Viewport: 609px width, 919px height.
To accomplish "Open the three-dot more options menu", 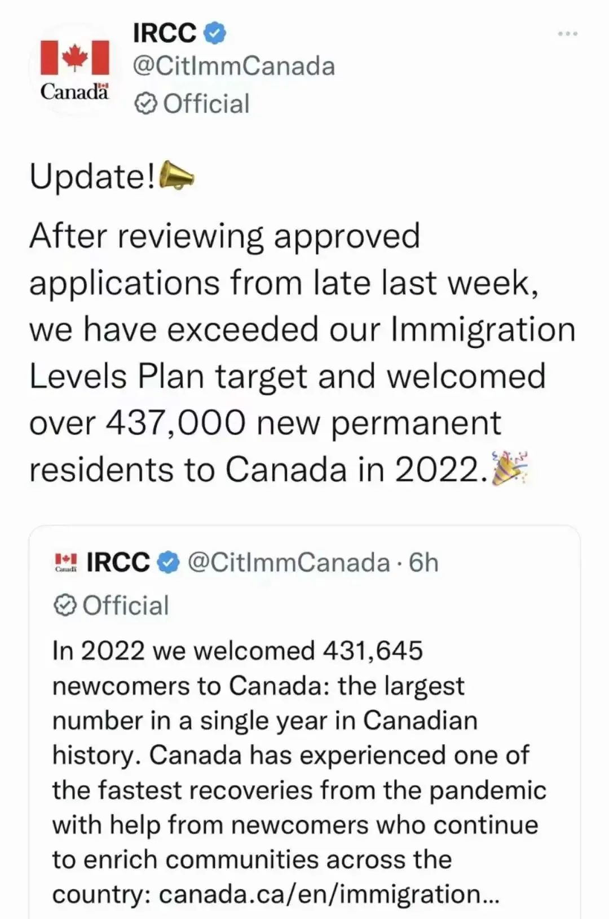I will pos(567,34).
